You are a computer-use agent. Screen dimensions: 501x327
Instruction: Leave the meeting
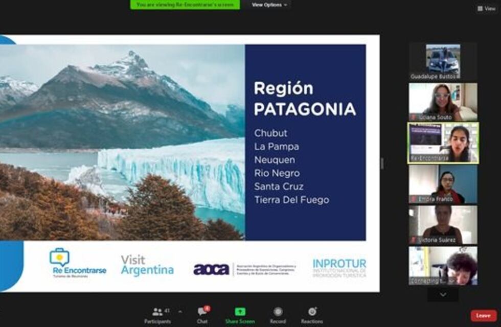pos(483,315)
